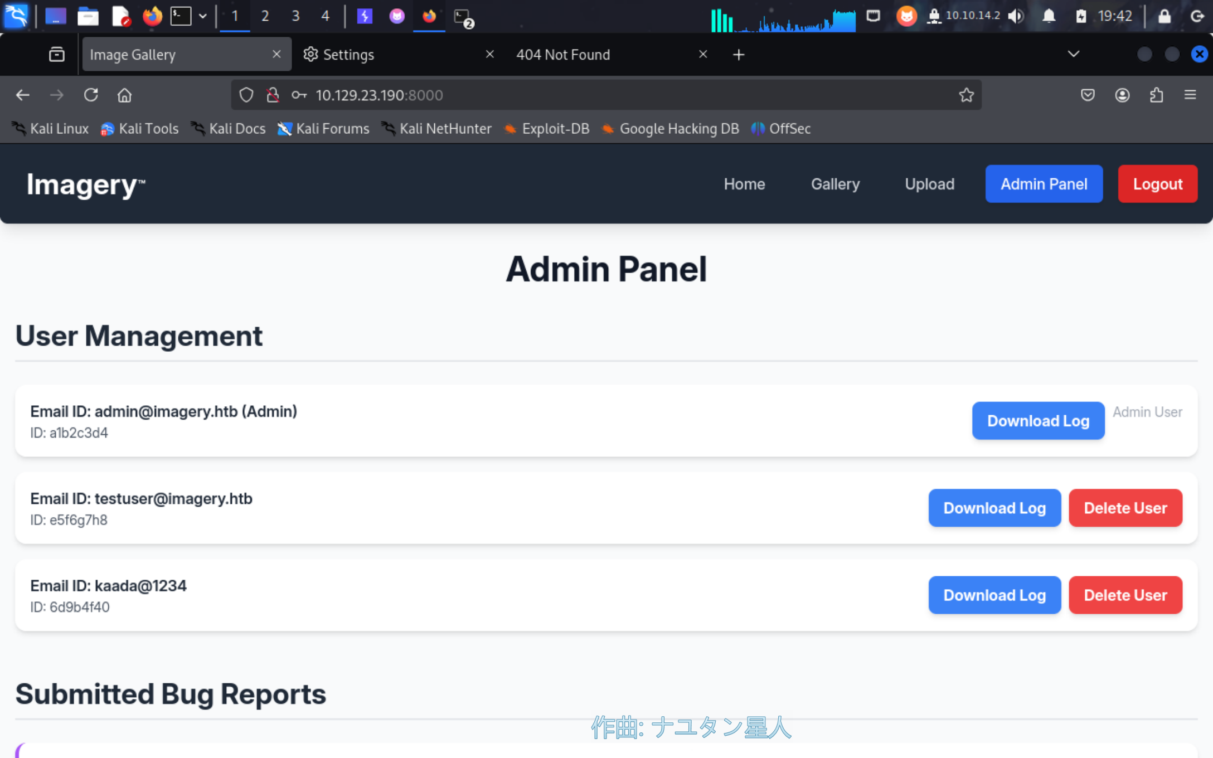This screenshot has width=1213, height=758.
Task: Click the tracking protection shield icon
Action: pos(246,95)
